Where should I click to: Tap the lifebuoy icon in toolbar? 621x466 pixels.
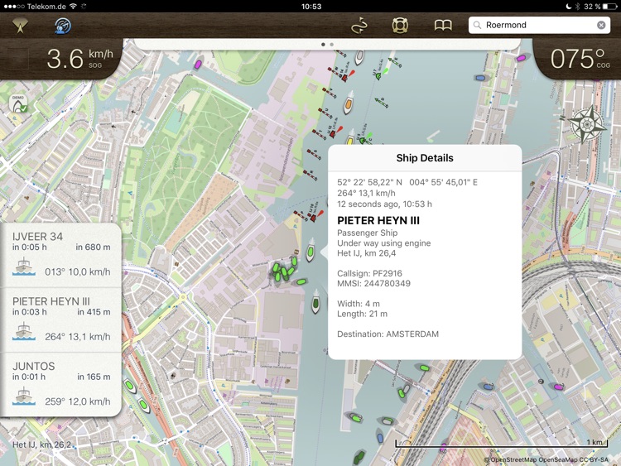[401, 26]
